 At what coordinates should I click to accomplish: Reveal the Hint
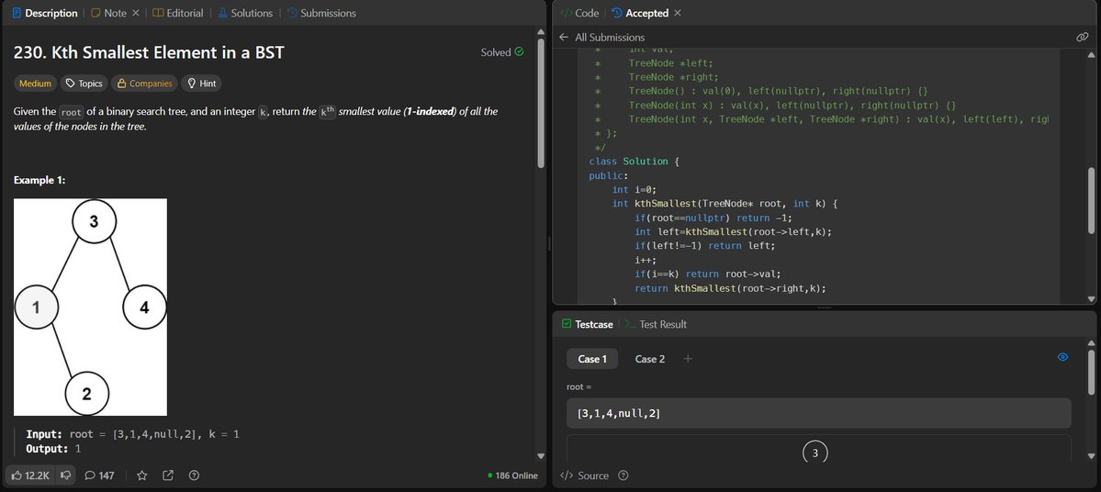(201, 84)
